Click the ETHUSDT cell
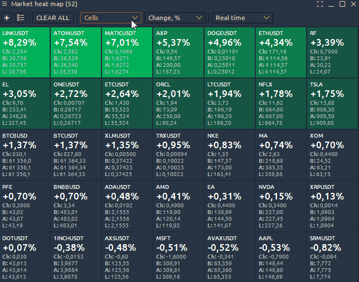 (281, 52)
